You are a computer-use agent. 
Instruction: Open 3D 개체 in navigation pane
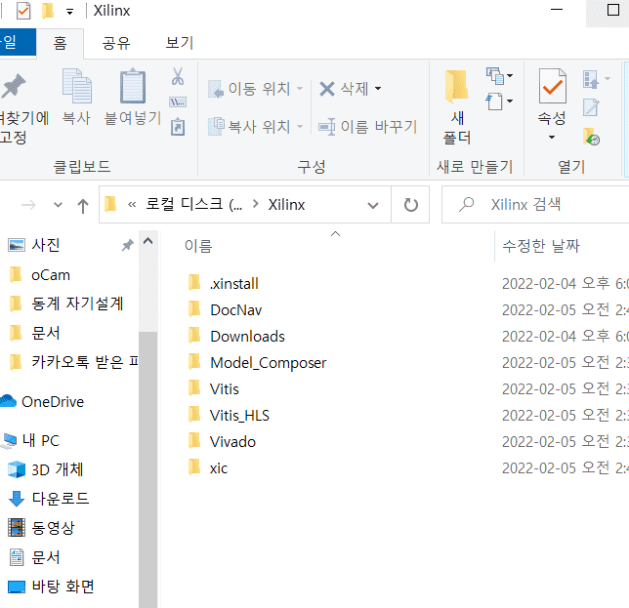58,469
